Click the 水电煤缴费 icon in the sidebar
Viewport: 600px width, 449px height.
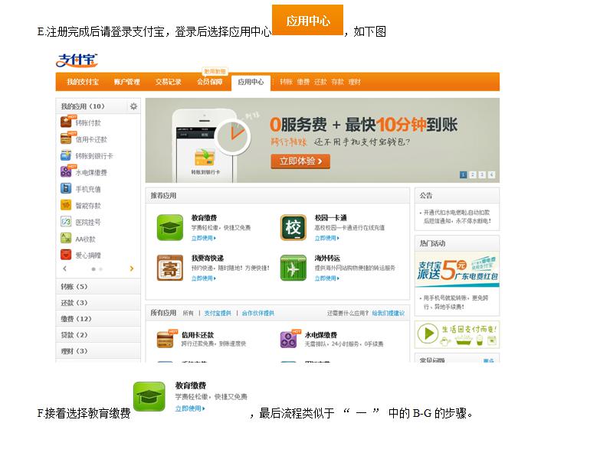click(66, 172)
